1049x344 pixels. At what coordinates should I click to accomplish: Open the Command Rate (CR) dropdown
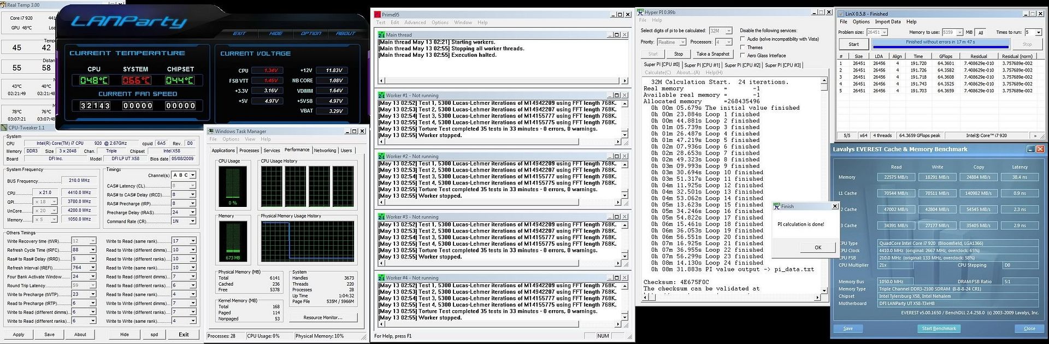193,221
